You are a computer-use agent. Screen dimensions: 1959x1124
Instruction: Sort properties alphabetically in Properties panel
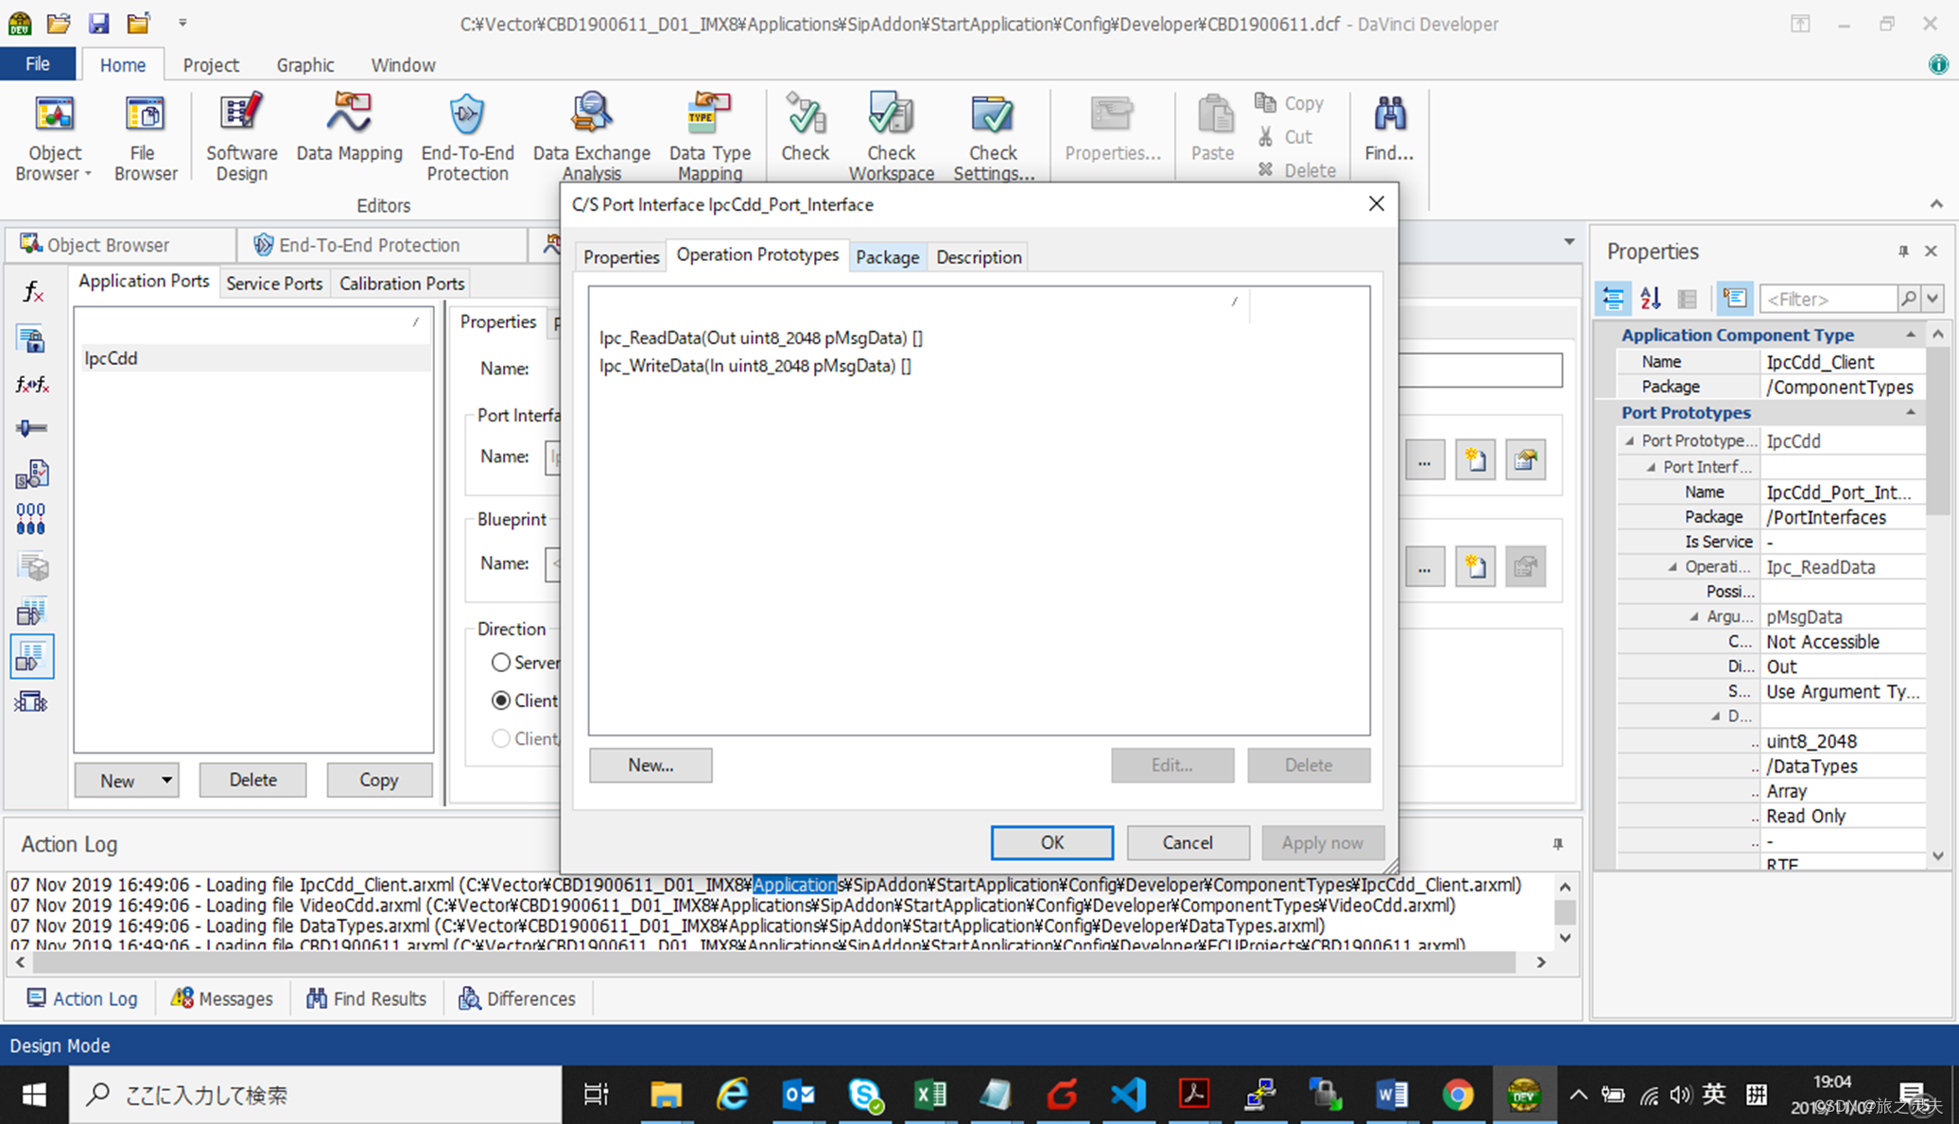[x=1651, y=299]
